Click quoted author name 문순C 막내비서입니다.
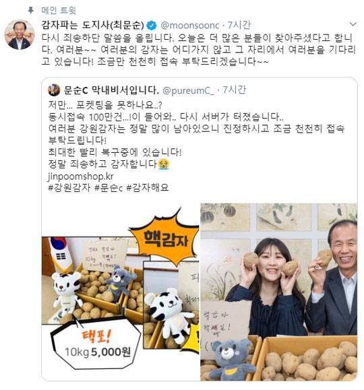 111,90
